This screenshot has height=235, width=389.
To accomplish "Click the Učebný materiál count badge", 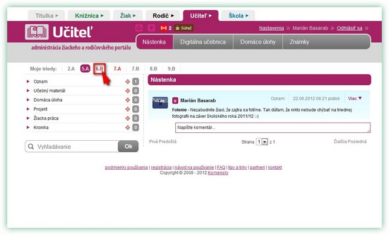I will click(135, 91).
